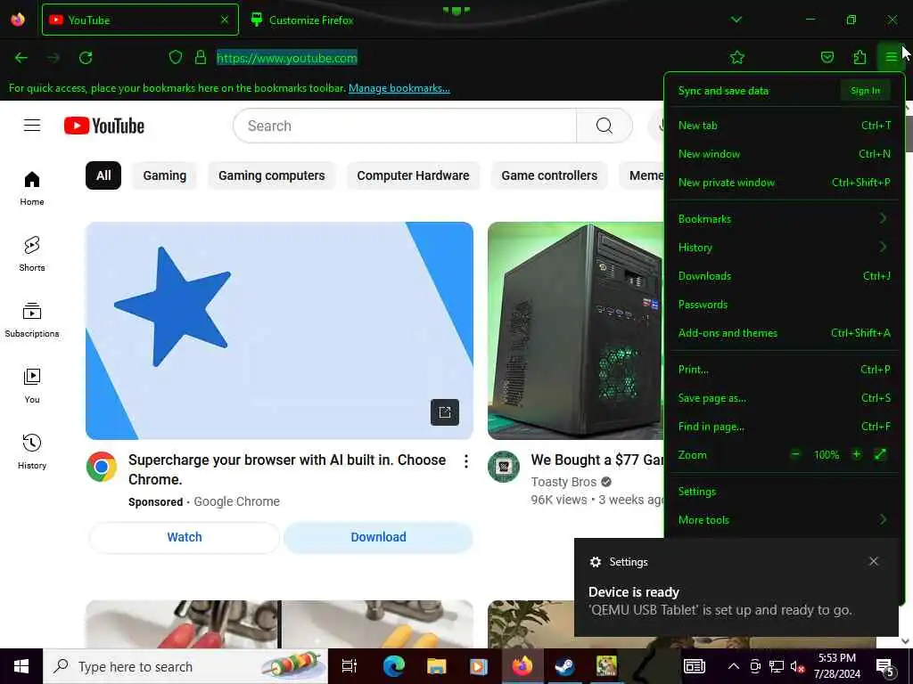Select Game controllers filter chip

[549, 175]
